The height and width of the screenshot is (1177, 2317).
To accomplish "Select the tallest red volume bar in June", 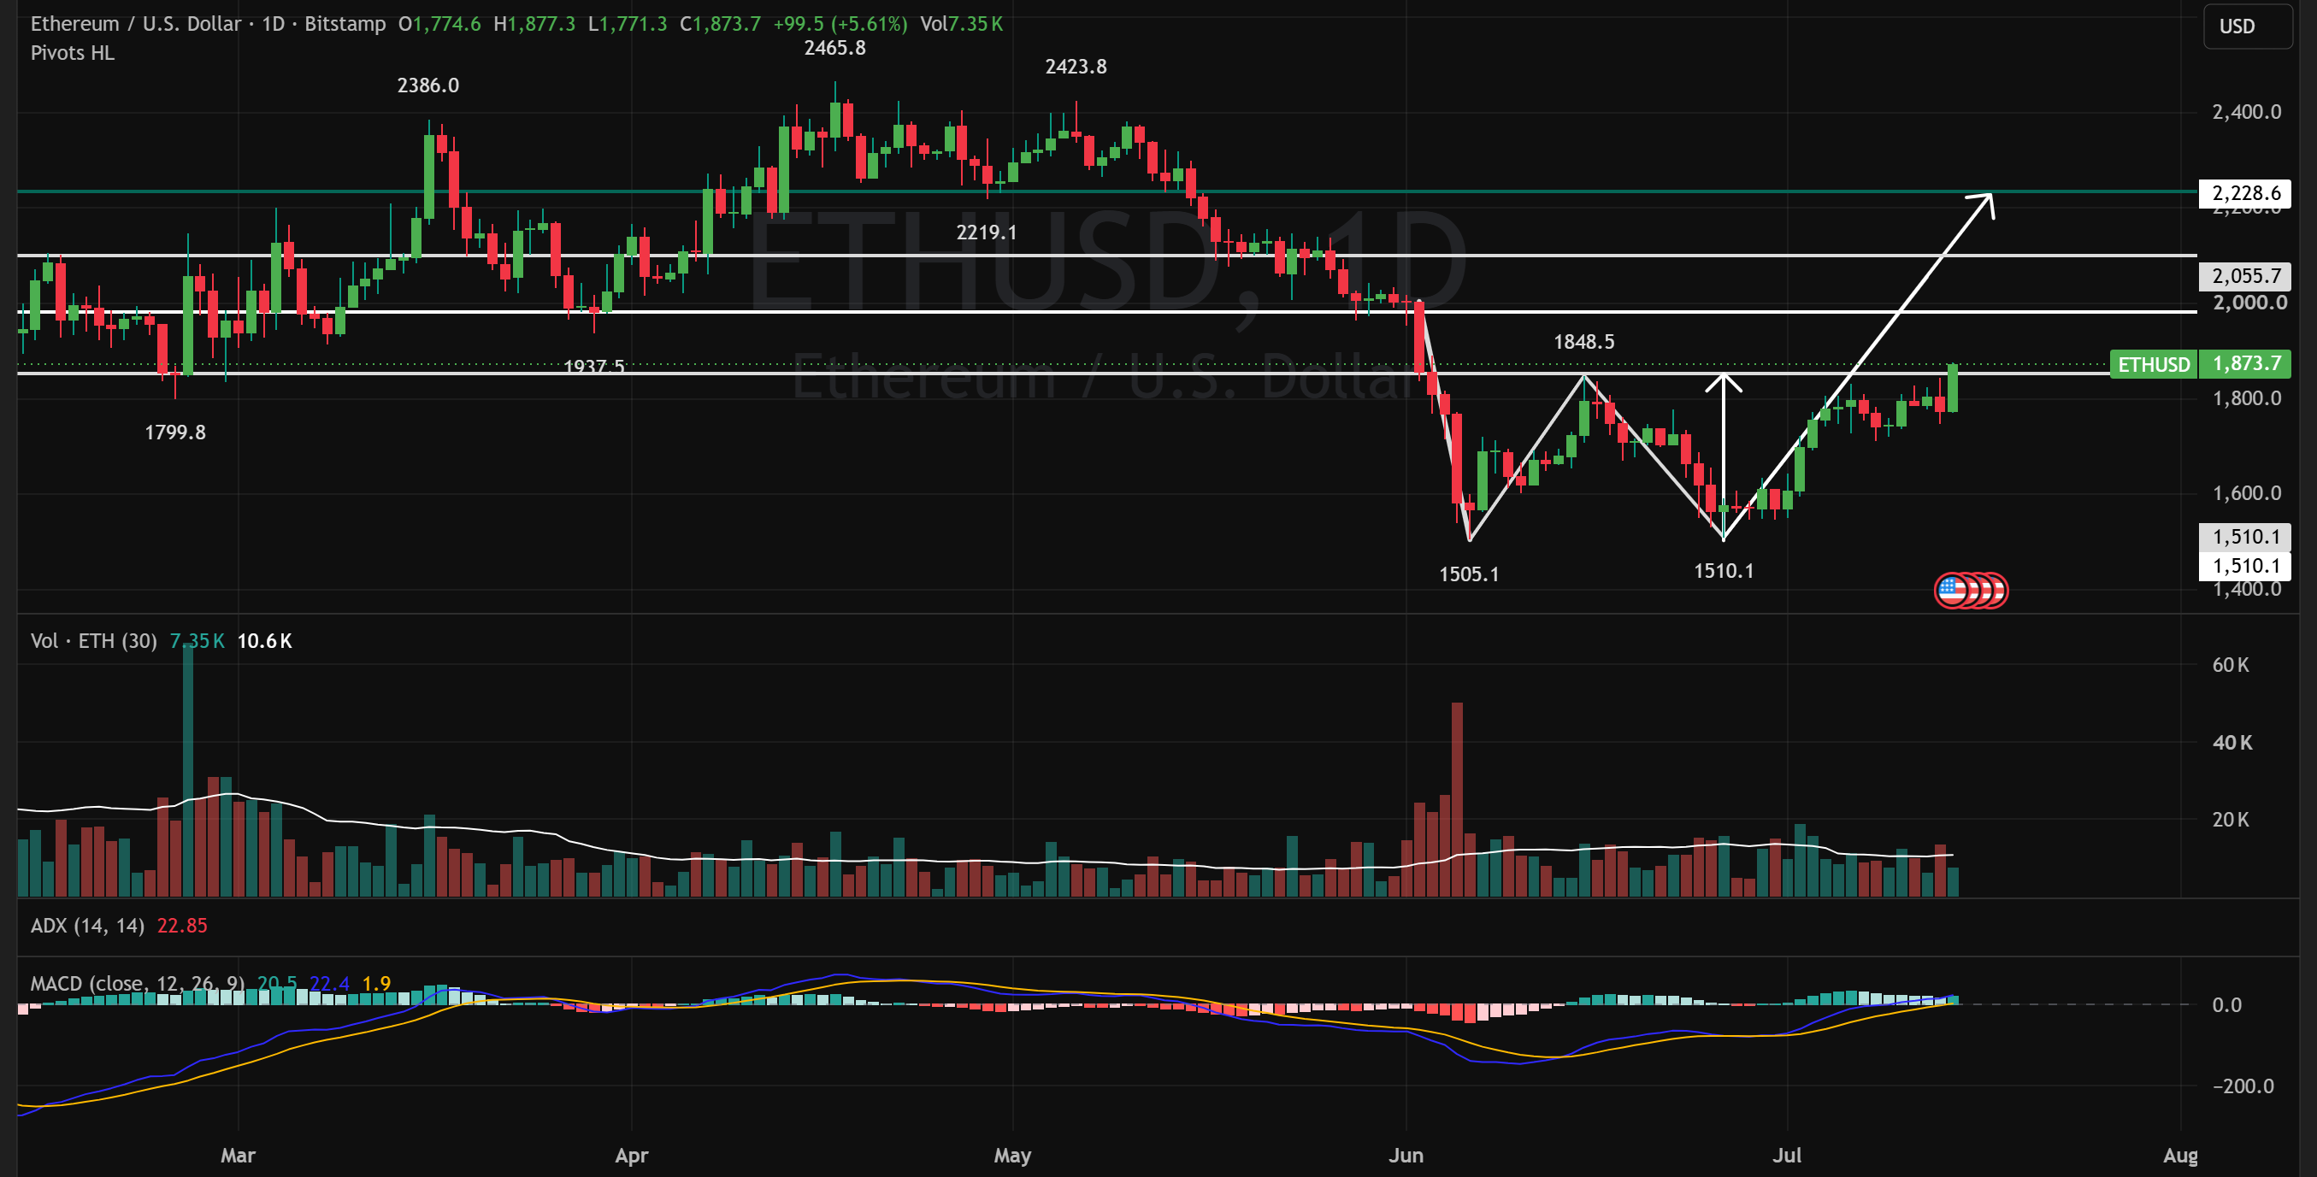I will (1457, 799).
